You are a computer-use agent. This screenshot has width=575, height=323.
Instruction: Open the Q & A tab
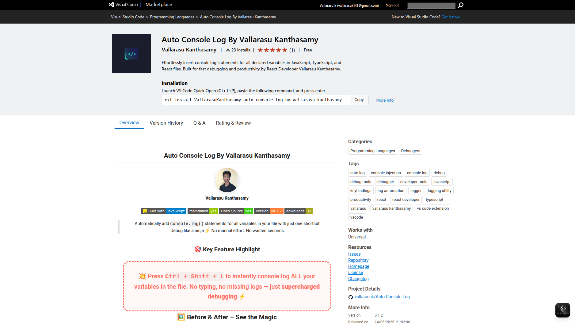199,123
